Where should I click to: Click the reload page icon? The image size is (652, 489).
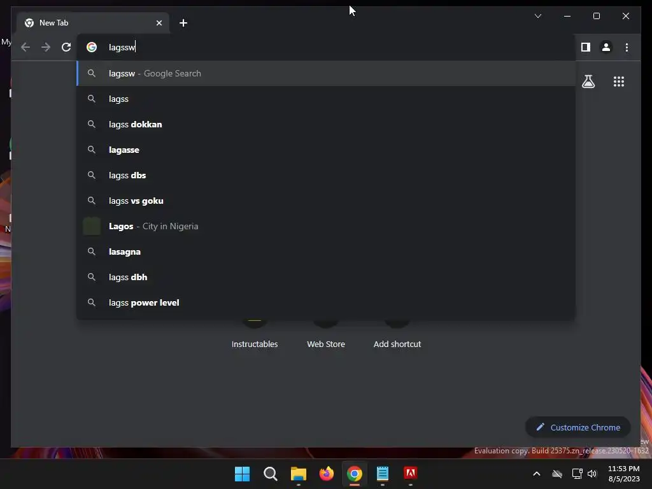click(x=66, y=47)
